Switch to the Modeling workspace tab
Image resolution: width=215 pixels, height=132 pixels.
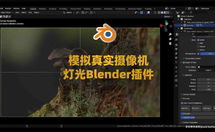42,9
